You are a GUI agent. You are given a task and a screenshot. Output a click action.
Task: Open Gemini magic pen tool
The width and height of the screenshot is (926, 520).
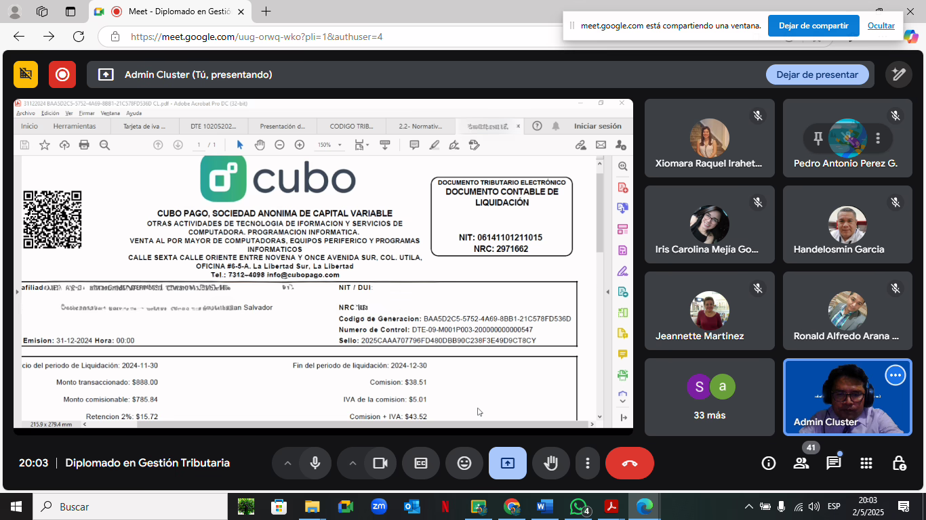(x=899, y=74)
